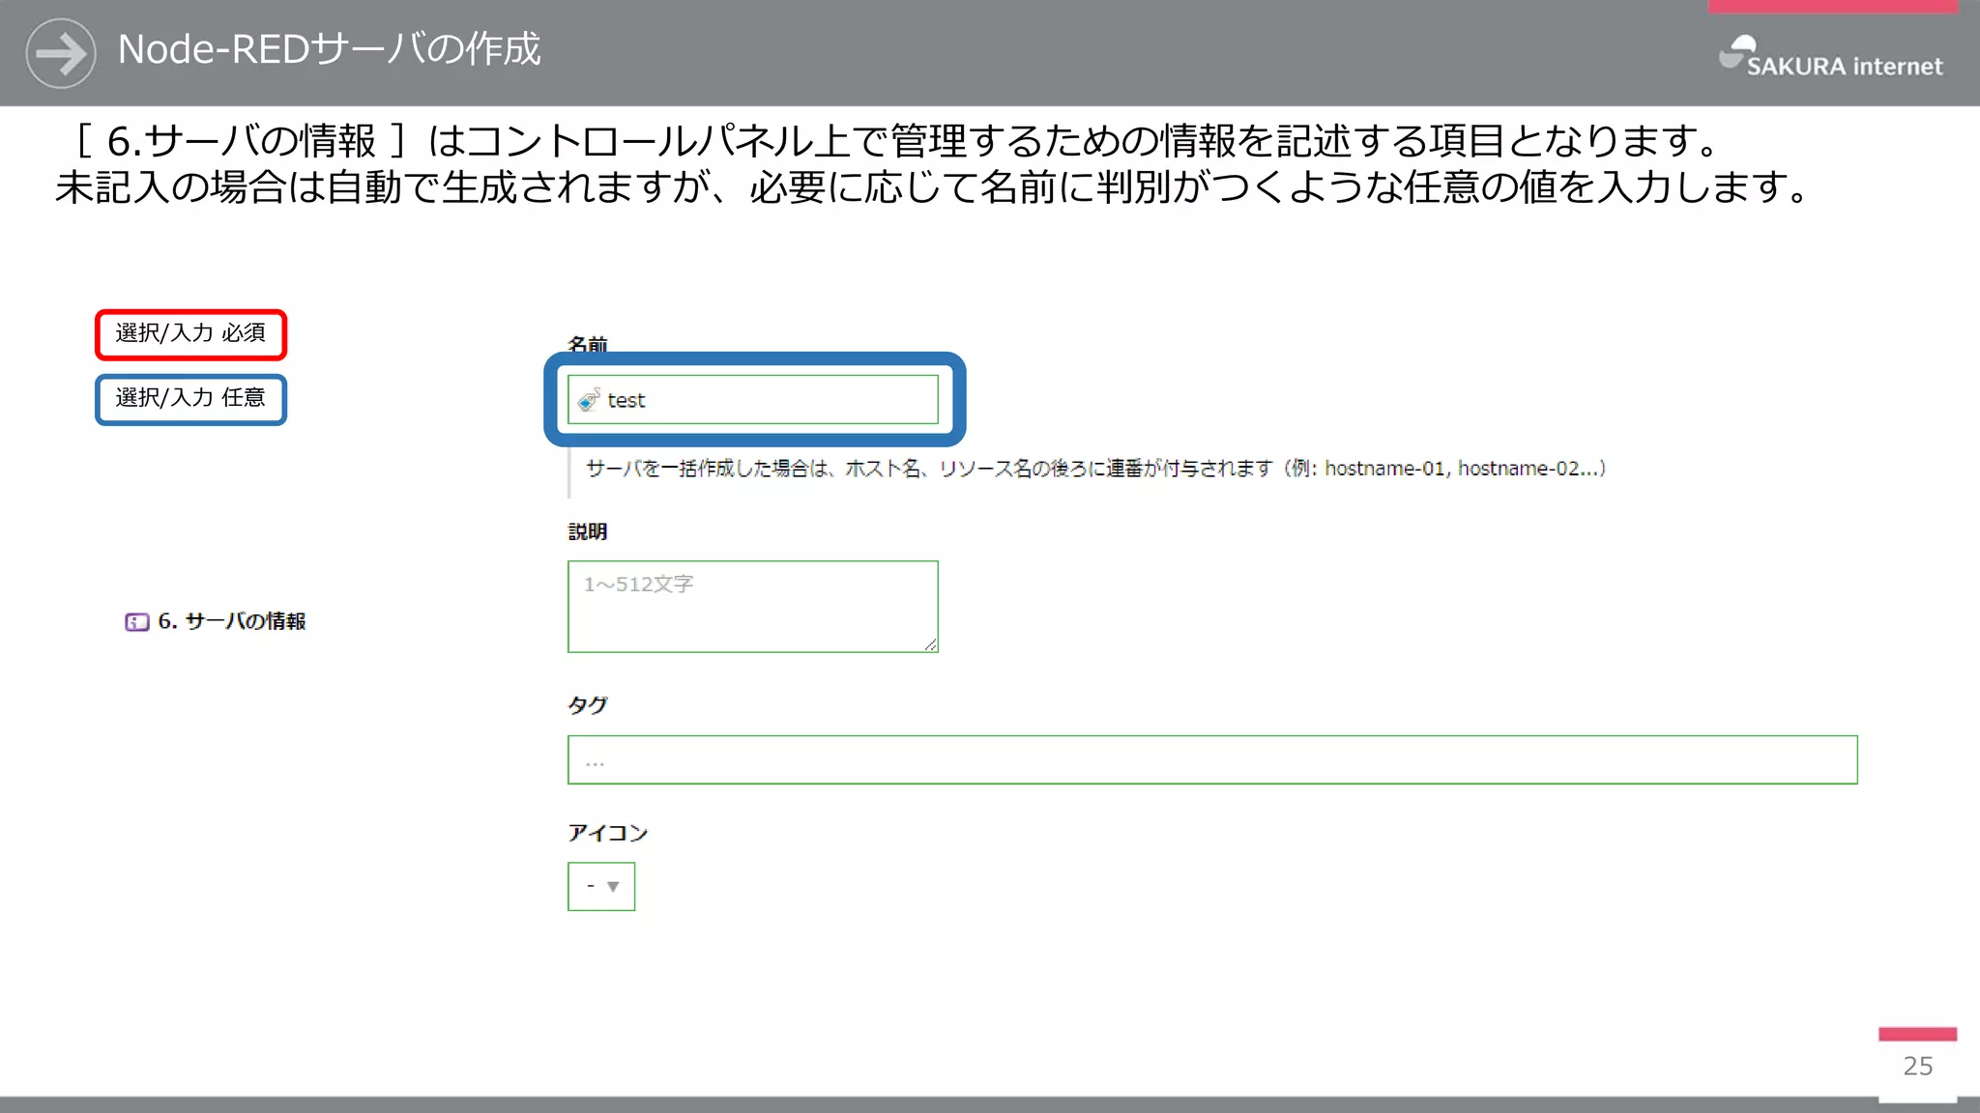The width and height of the screenshot is (1980, 1113).
Task: Click the arrow icon in the slide header
Action: point(61,53)
